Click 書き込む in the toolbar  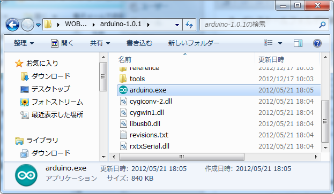point(139,43)
